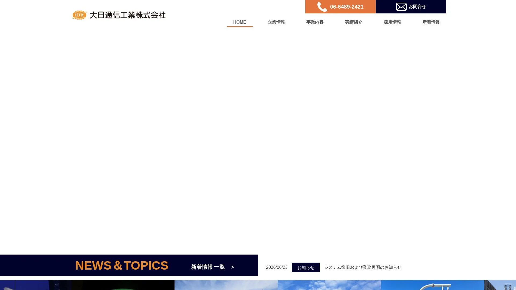Click the 大日通信工業株式会社 company name
The height and width of the screenshot is (290, 516).
(128, 15)
